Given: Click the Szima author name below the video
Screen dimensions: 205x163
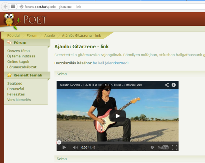Looking at the screenshot, I should 62,159.
